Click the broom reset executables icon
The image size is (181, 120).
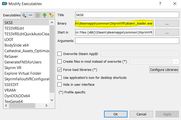coord(51,15)
